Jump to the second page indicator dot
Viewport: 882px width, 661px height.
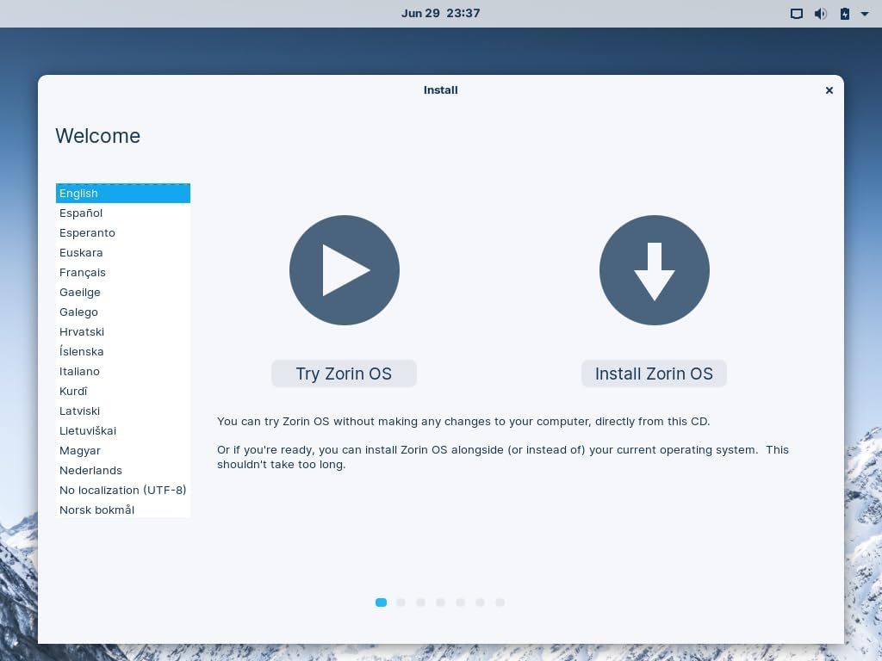coord(401,602)
